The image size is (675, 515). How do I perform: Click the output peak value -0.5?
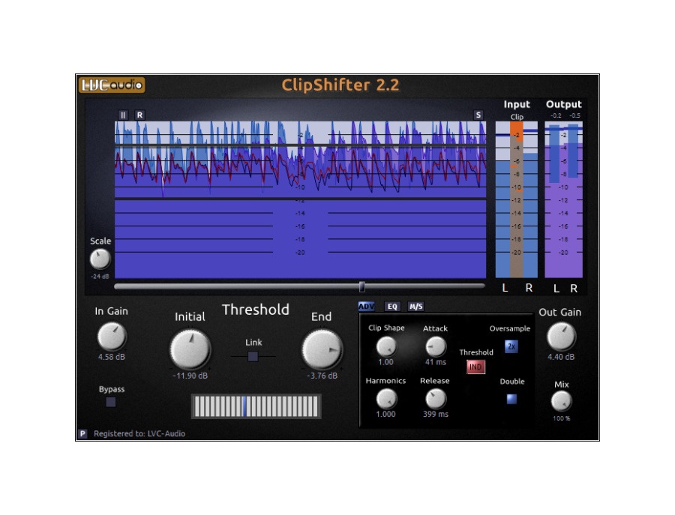pyautogui.click(x=574, y=115)
